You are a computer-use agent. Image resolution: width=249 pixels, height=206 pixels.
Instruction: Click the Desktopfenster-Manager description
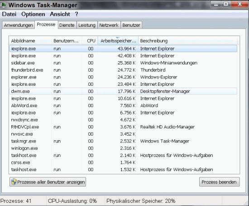[x=165, y=91]
